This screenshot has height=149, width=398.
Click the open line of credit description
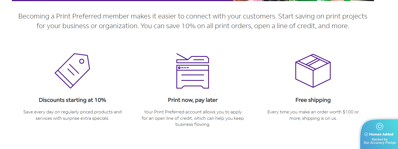coord(193,118)
